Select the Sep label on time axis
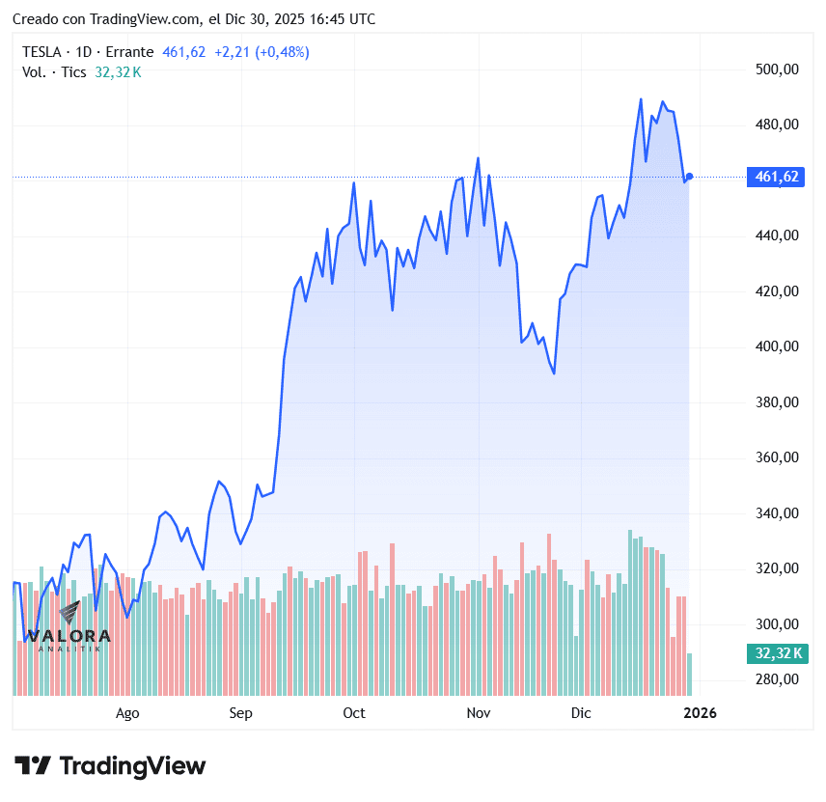This screenshot has height=802, width=826. (x=240, y=713)
